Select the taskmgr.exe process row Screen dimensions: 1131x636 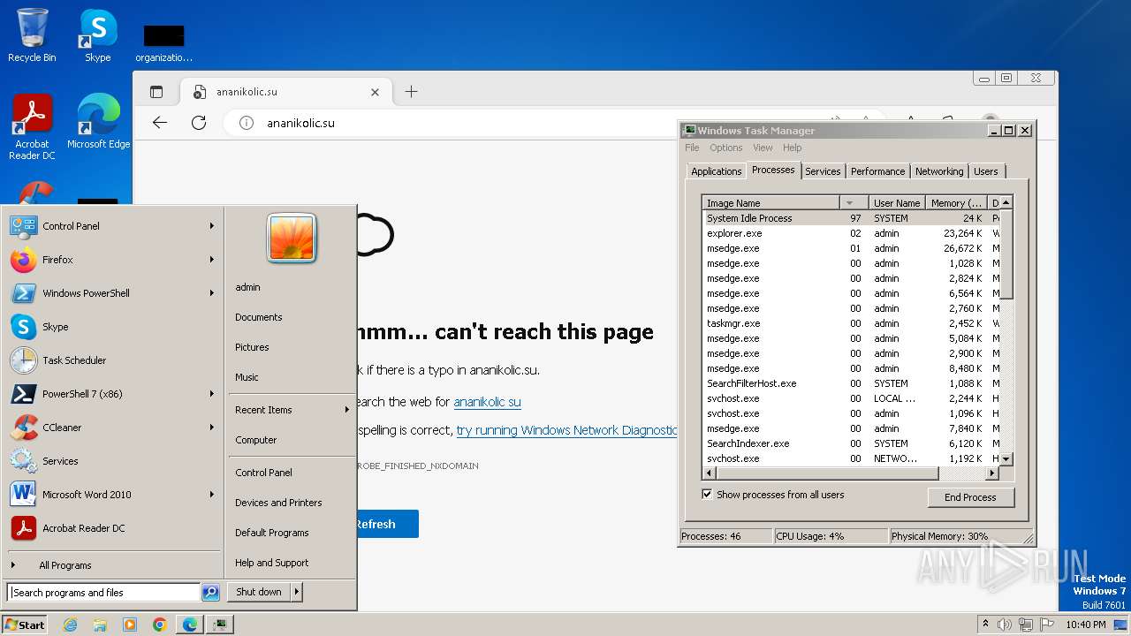click(851, 323)
